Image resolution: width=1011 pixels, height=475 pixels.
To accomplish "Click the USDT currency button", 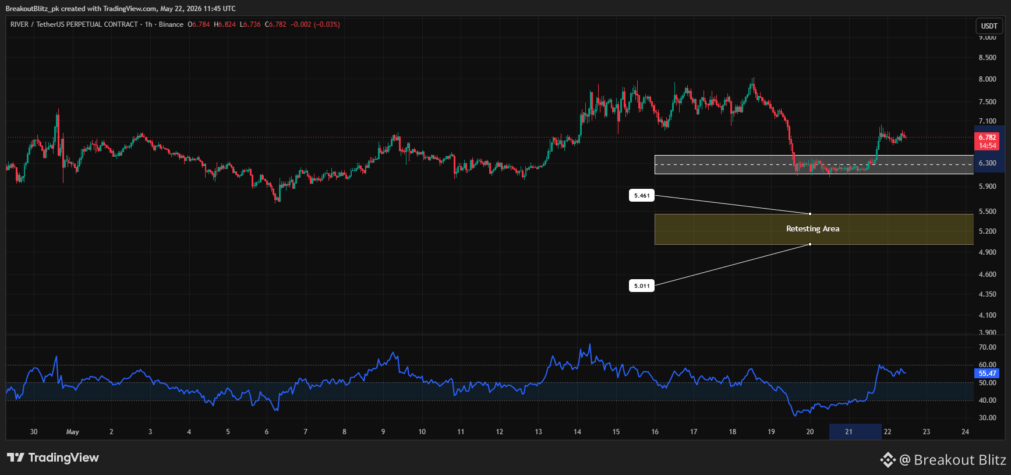I will (x=989, y=26).
